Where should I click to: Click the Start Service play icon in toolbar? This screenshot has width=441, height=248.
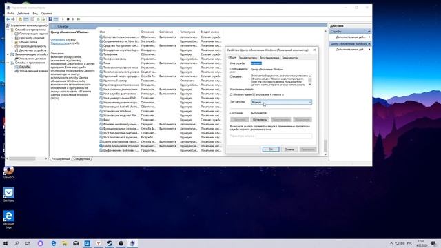63,19
